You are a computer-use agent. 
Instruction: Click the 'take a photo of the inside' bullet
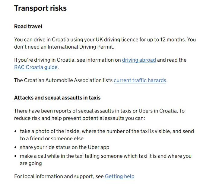[x=107, y=135]
